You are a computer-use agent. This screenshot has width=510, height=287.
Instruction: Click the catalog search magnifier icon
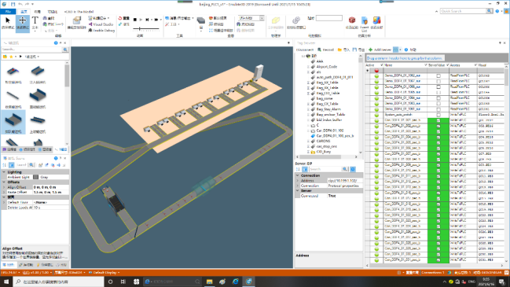pyautogui.click(x=65, y=50)
